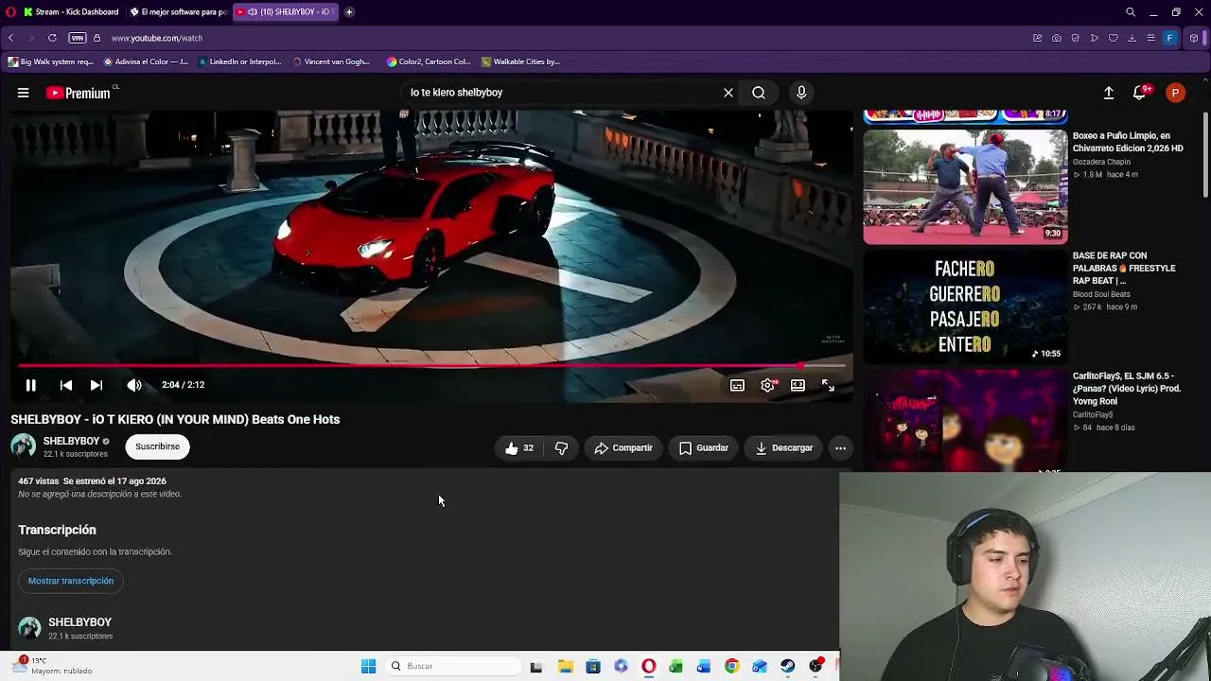The height and width of the screenshot is (681, 1211).
Task: Switch to theater mode view
Action: coord(798,385)
